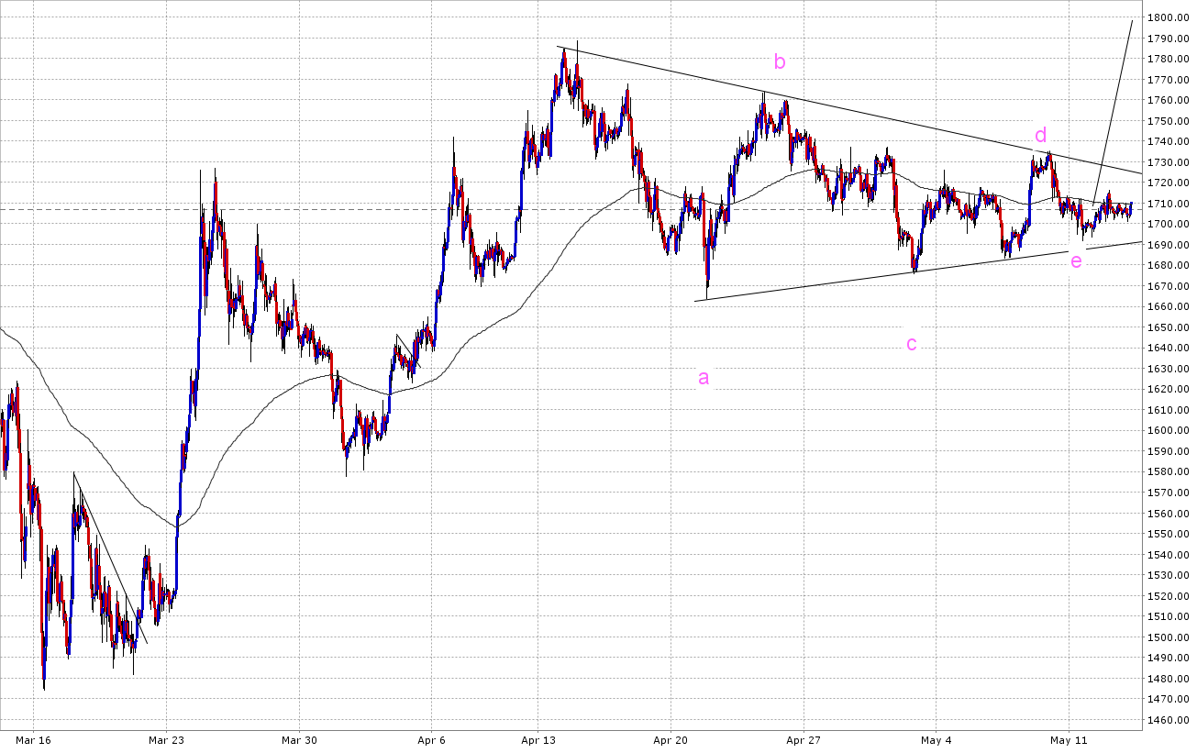1197x753 pixels.
Task: Select the "Apr 6" date label
Action: 431,740
